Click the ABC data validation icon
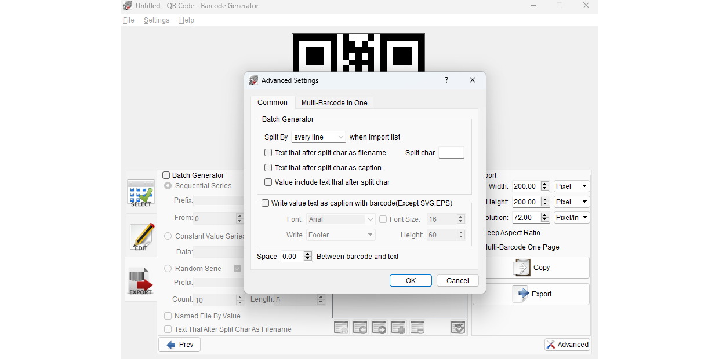719x359 pixels. (457, 327)
